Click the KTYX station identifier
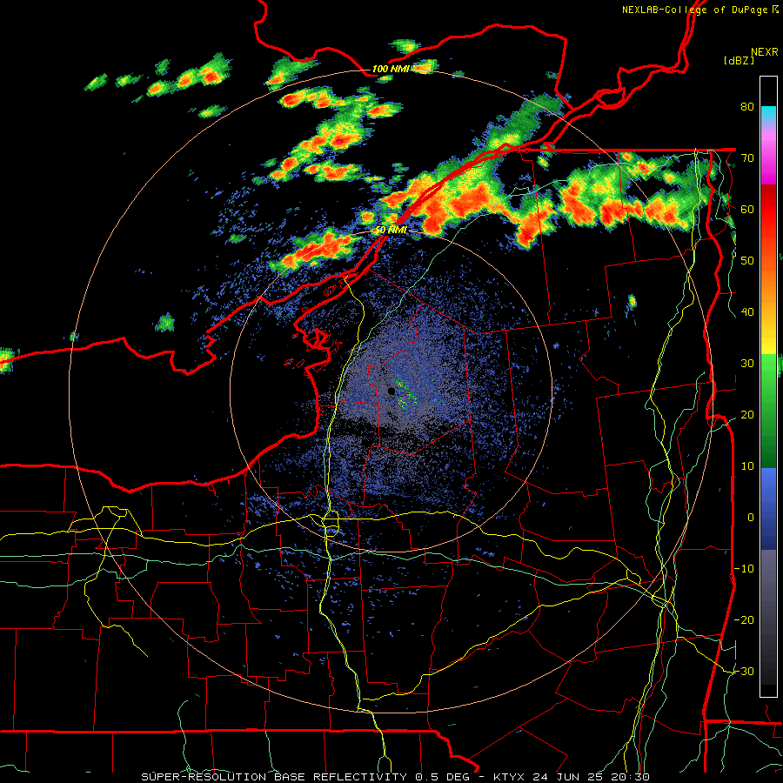Image resolution: width=783 pixels, height=783 pixels. coord(511,777)
